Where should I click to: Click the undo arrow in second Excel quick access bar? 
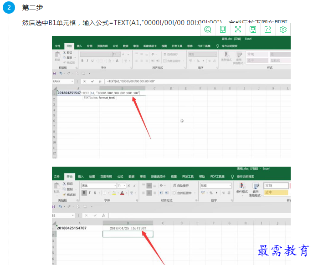pyautogui.click(x=60, y=207)
